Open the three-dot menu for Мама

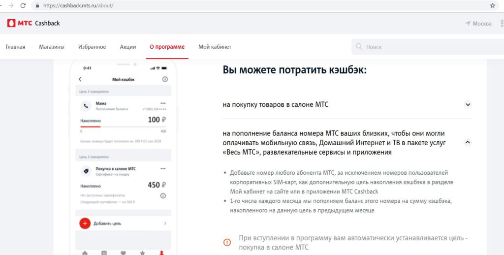(163, 103)
